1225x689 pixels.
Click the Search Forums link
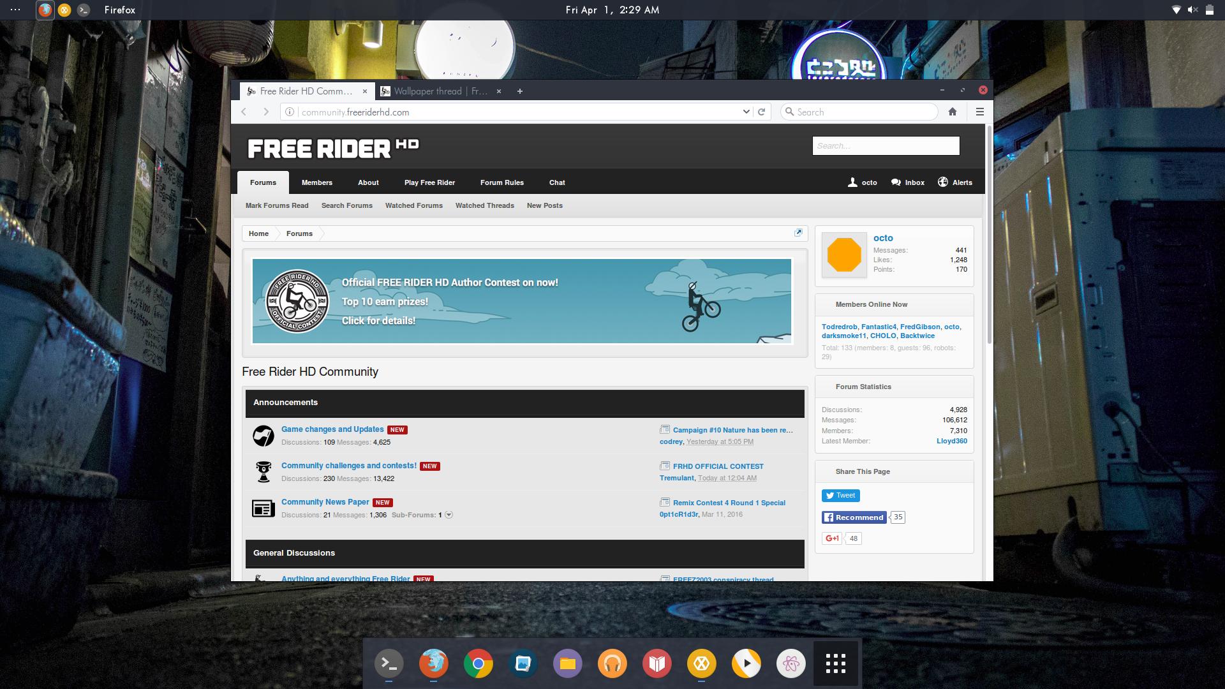pos(346,205)
